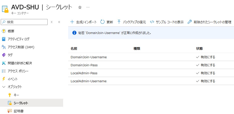
Task: Click the キー コンテナー subtitle text
Action: coord(20,13)
